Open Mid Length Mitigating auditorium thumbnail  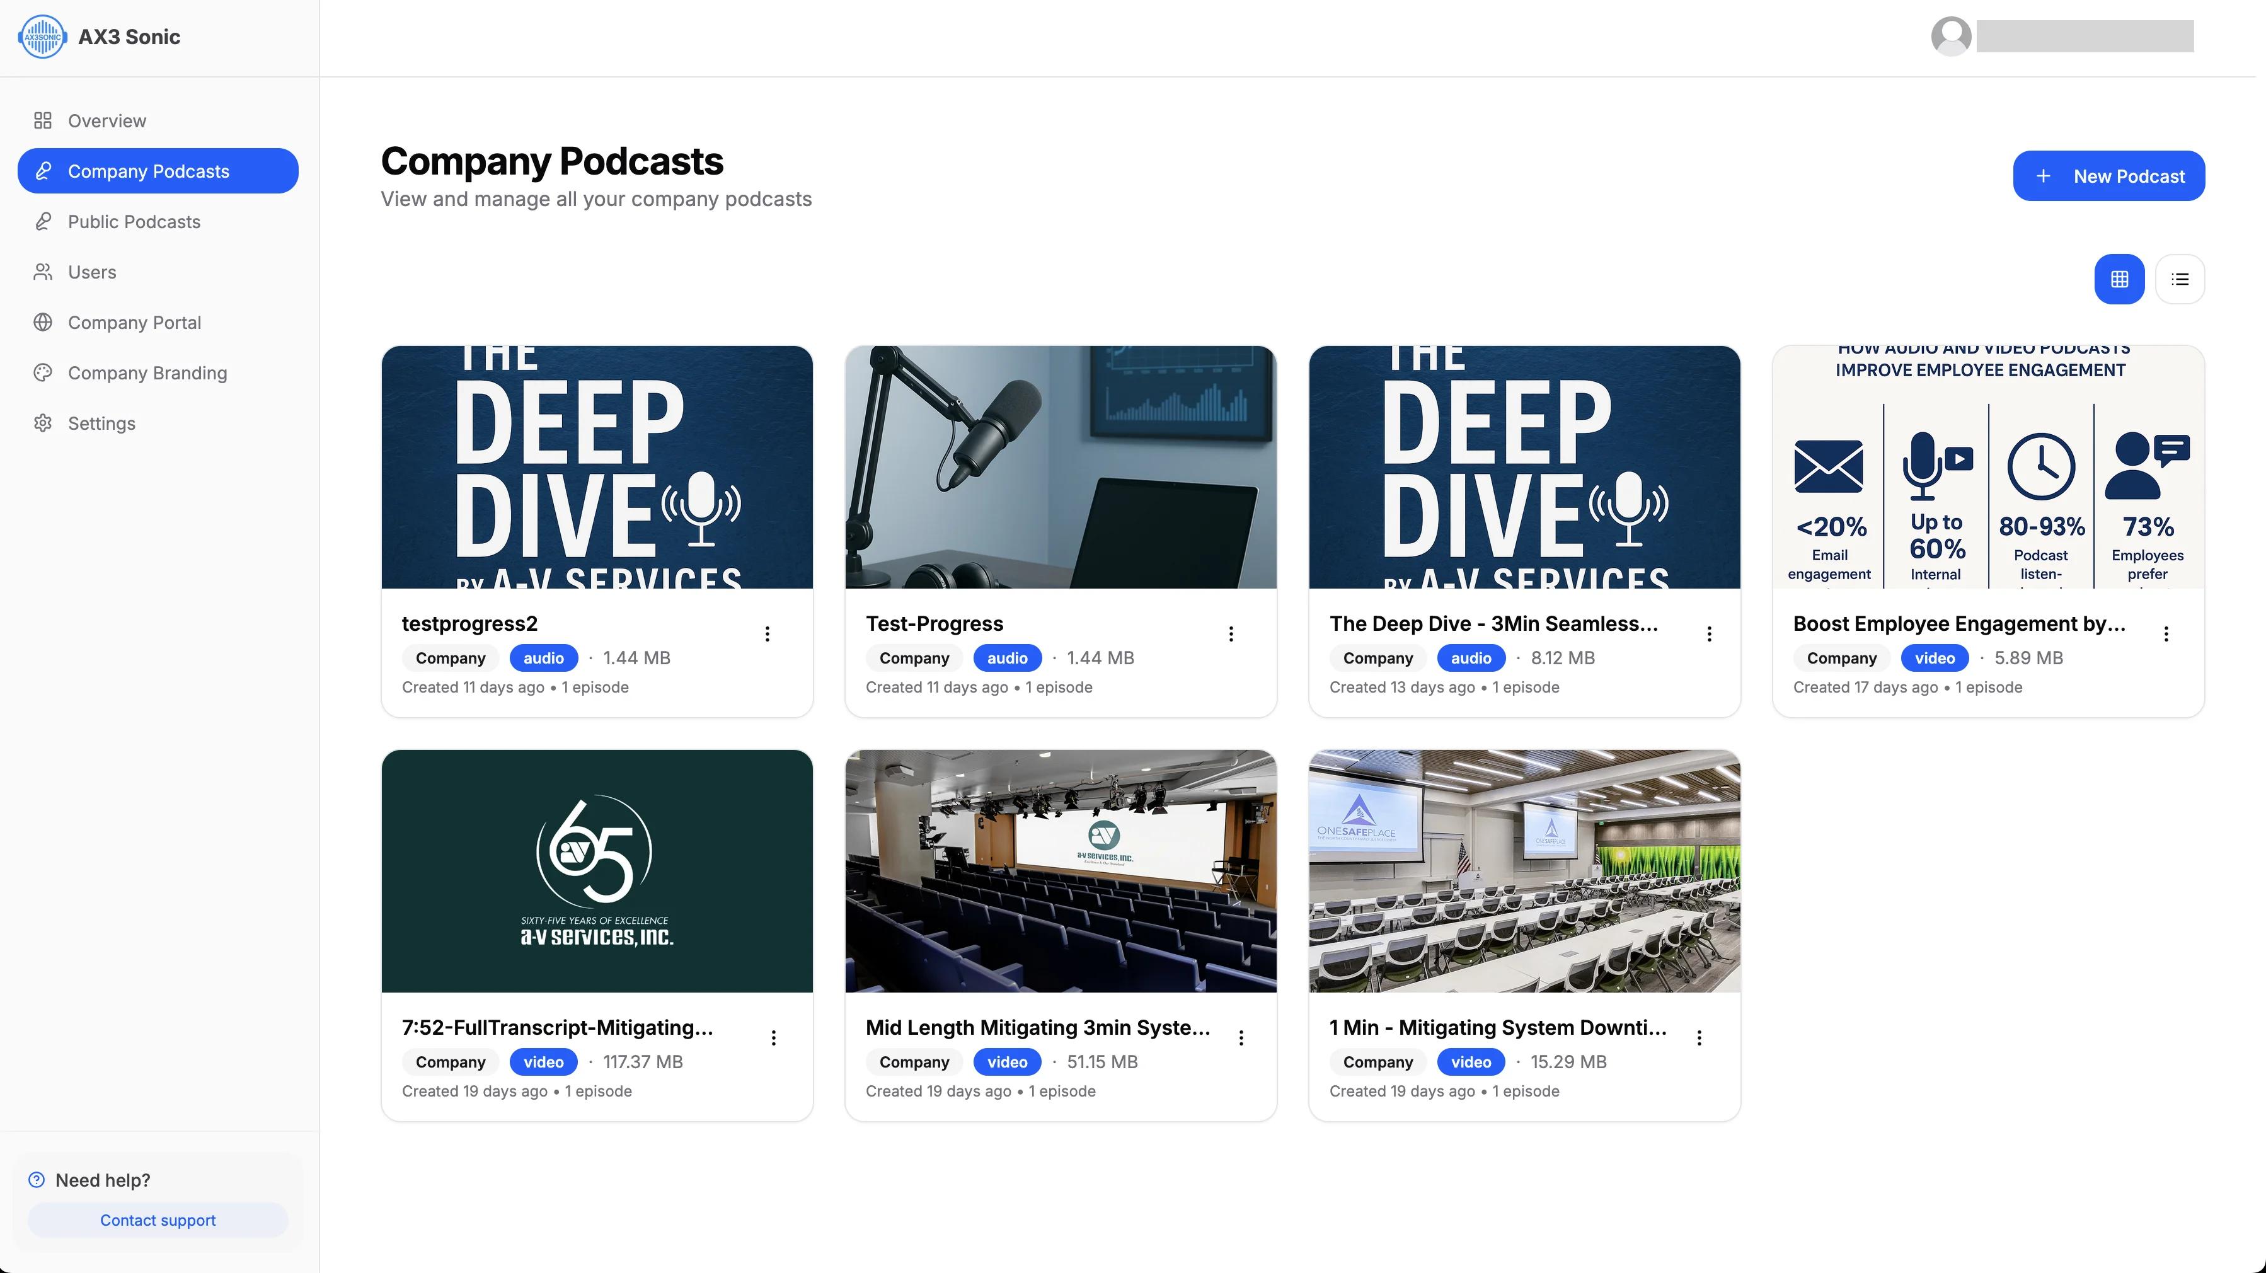1060,871
